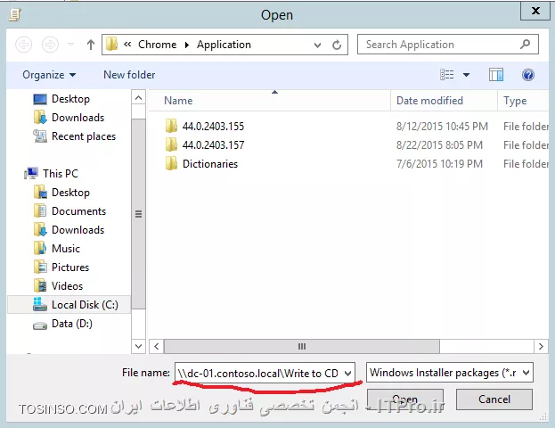Click the Chrome breadcrumb in the address bar
This screenshot has height=428, width=555.
157,45
